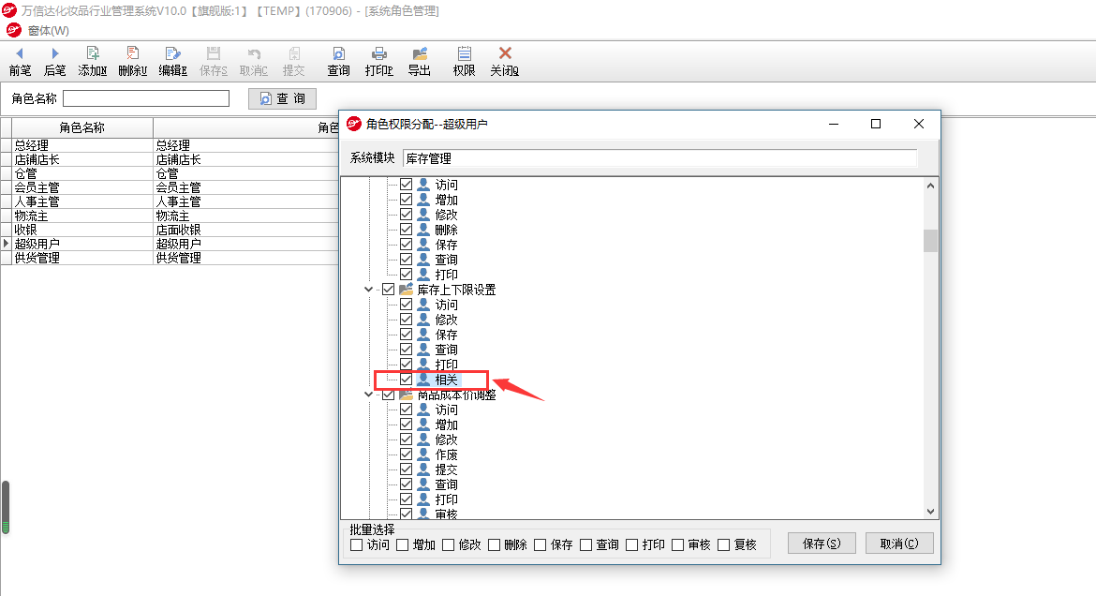1096x596 pixels.
Task: Minimize the 角色权限分配 dialog
Action: [833, 124]
